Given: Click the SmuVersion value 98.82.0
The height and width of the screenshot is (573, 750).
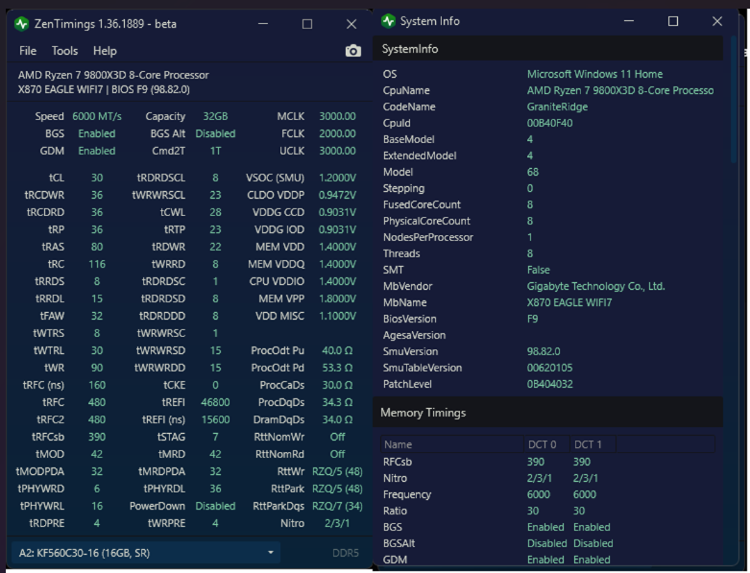Looking at the screenshot, I should [x=544, y=351].
